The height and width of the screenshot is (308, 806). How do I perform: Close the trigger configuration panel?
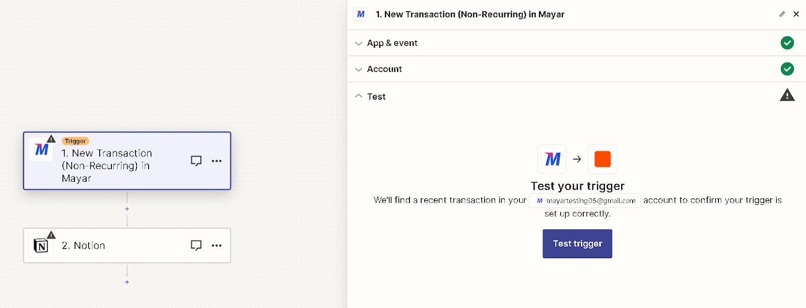[x=796, y=14]
